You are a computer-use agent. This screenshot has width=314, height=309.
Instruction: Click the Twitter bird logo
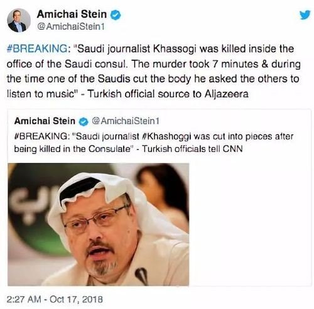click(305, 14)
